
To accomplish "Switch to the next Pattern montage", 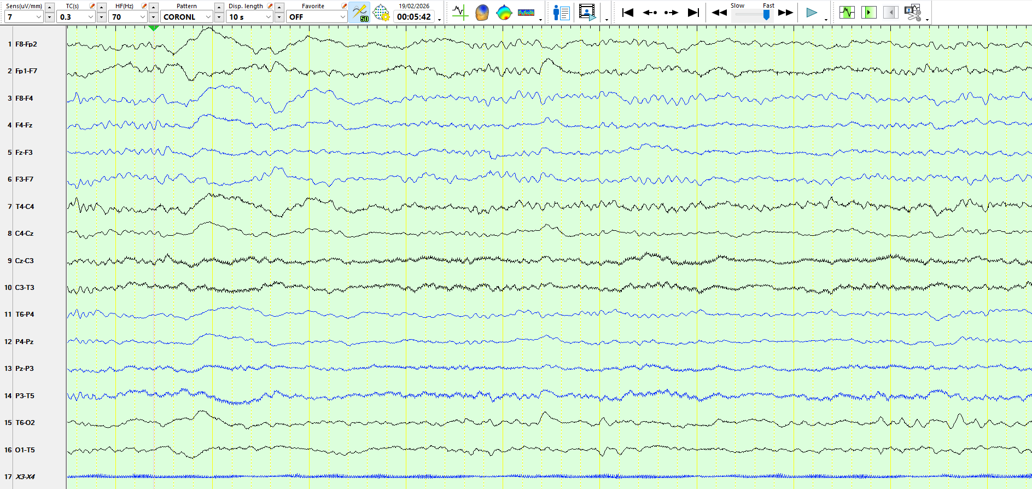I will [219, 17].
